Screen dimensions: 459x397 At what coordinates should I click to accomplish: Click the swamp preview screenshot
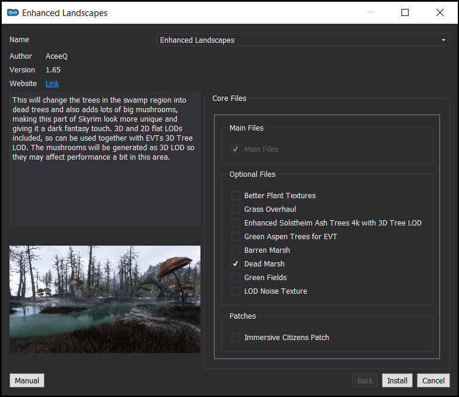[105, 299]
